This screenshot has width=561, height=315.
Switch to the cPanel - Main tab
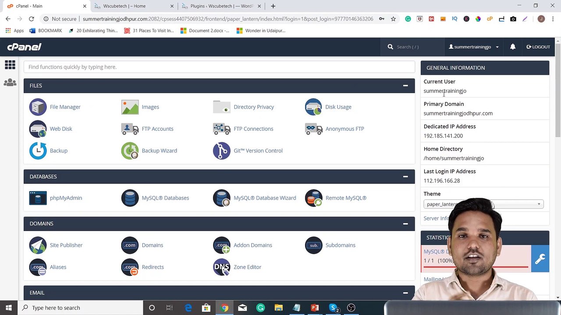[x=46, y=6]
